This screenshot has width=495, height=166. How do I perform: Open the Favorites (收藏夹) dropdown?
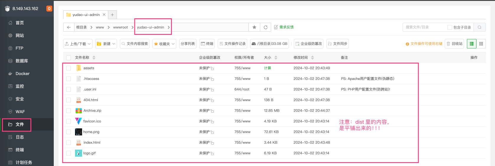[164, 44]
